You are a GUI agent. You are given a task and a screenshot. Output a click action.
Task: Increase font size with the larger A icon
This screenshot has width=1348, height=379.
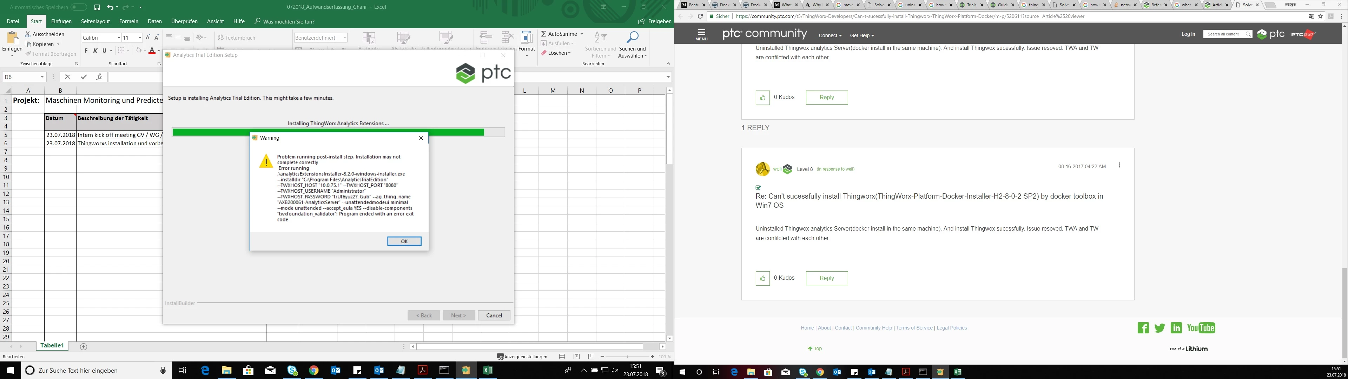point(148,38)
